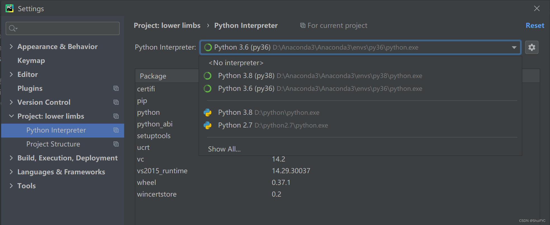
Task: Select Python 3.8 (py38) conda interpreter
Action: click(x=360, y=76)
